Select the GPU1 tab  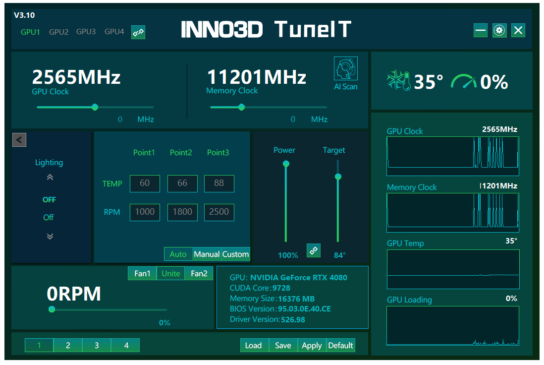[30, 32]
